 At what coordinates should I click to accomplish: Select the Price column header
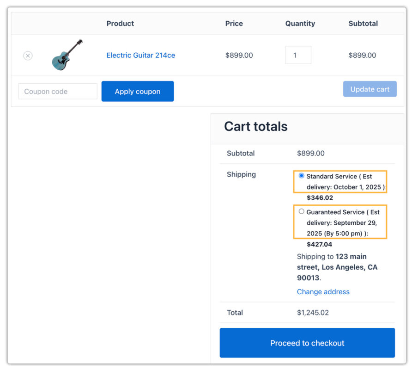point(234,23)
